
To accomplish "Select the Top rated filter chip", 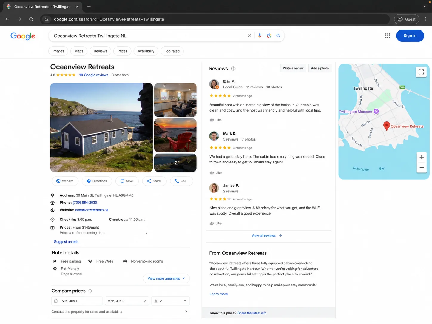I will (x=172, y=51).
